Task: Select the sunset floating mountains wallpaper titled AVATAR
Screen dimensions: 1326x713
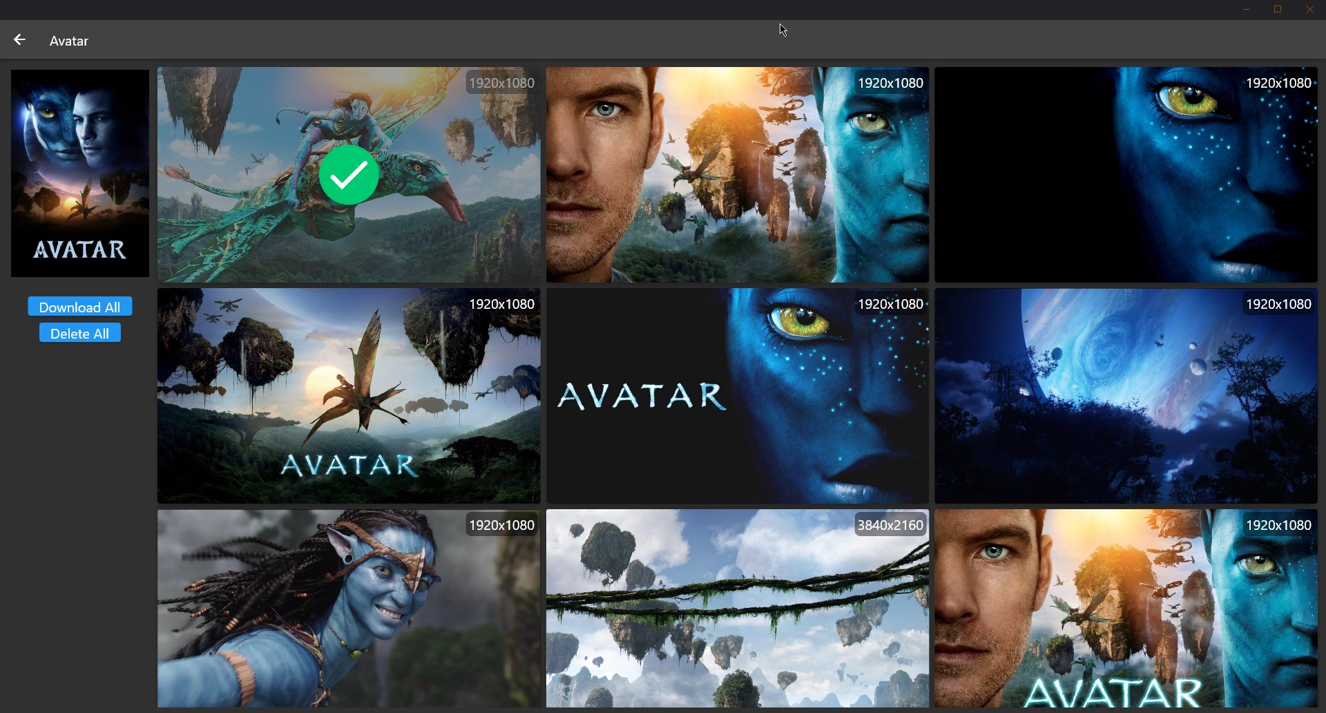Action: [x=349, y=396]
